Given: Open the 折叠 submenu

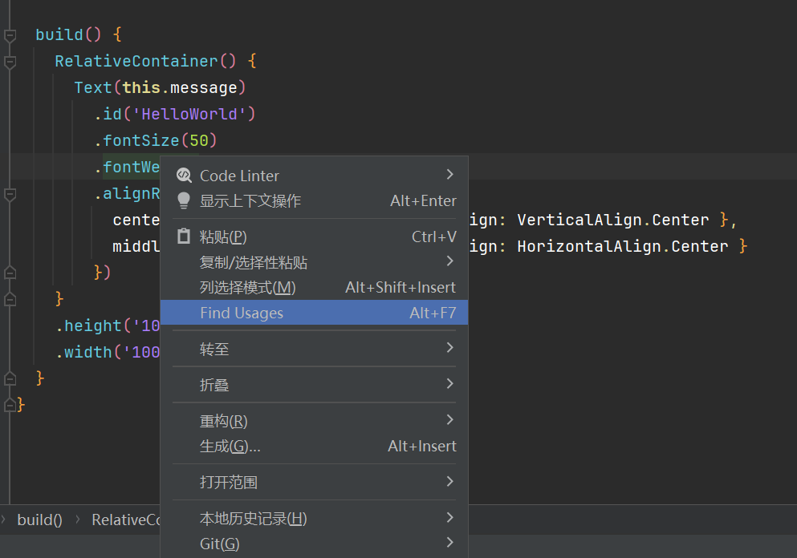Looking at the screenshot, I should pos(314,384).
